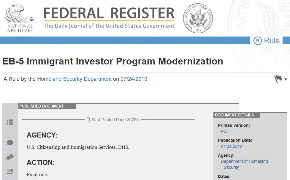This screenshot has width=290, height=180.
Task: Click the circled R rule icon
Action: [257, 41]
